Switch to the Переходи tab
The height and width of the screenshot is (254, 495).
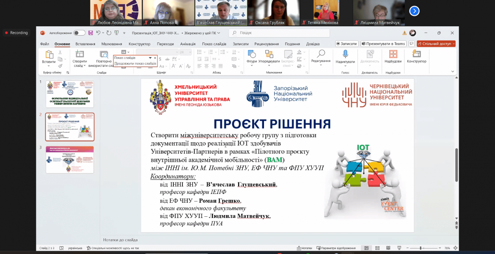[x=165, y=44]
